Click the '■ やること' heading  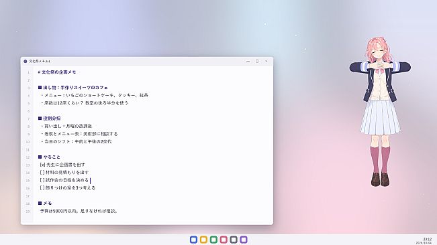point(49,157)
